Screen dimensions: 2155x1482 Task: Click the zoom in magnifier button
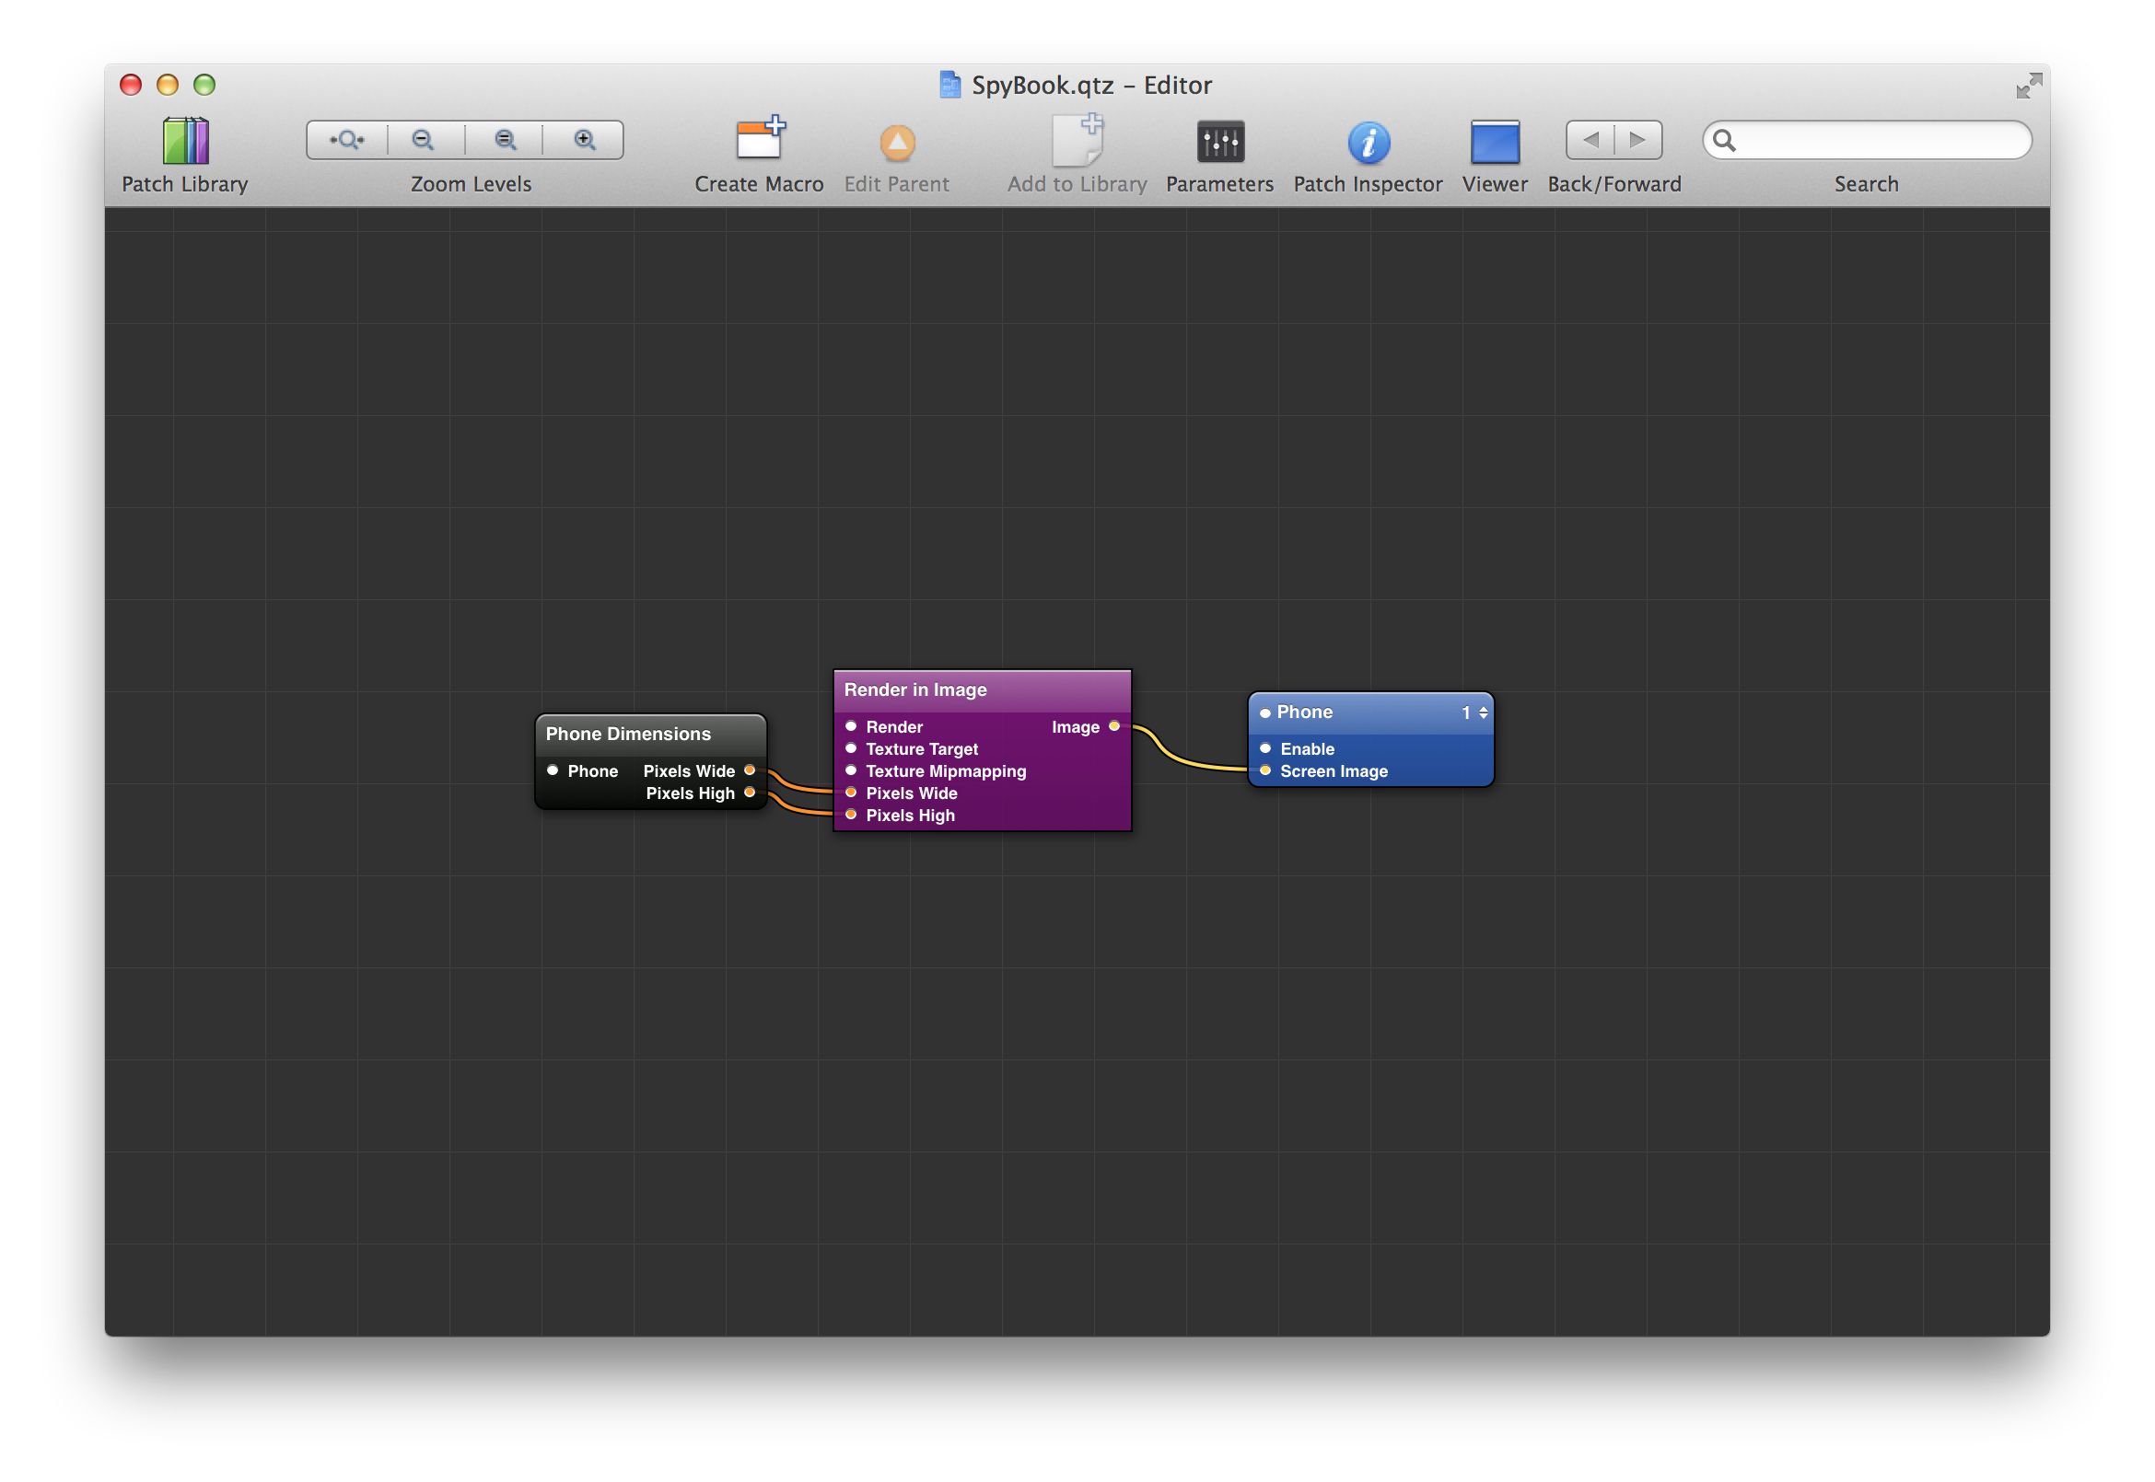[584, 140]
